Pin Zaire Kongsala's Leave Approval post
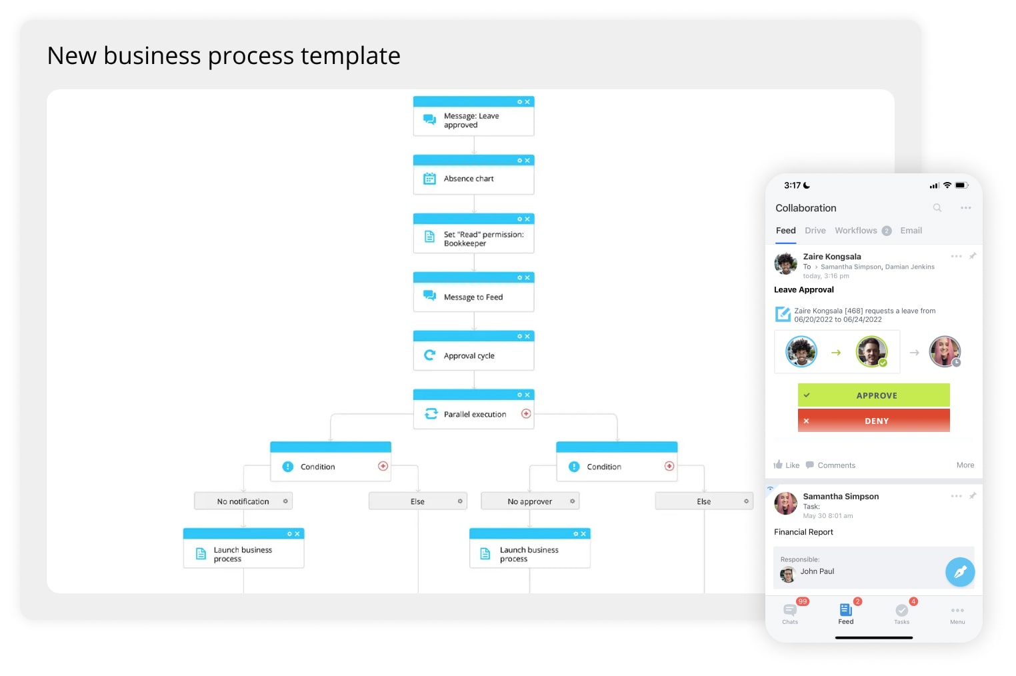1016x676 pixels. click(x=973, y=255)
